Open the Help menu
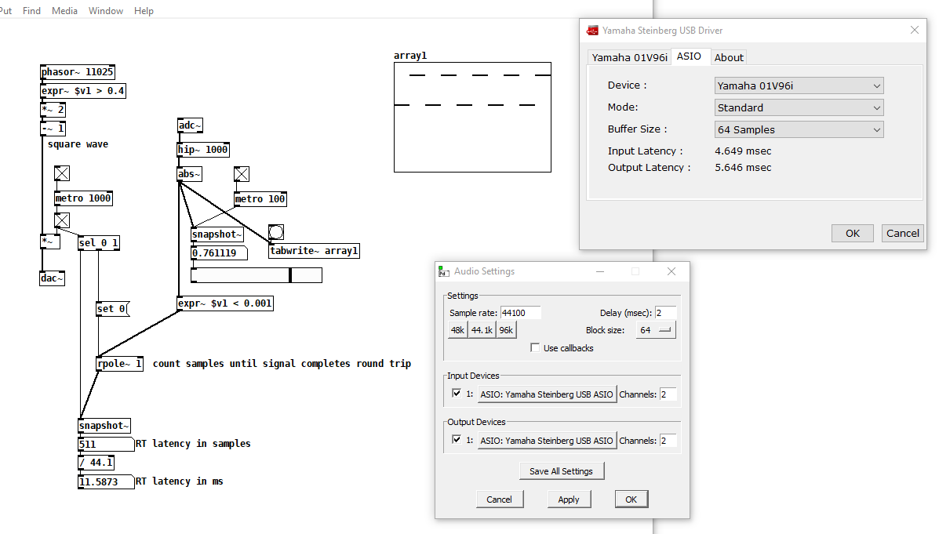Image resolution: width=939 pixels, height=534 pixels. coord(144,11)
